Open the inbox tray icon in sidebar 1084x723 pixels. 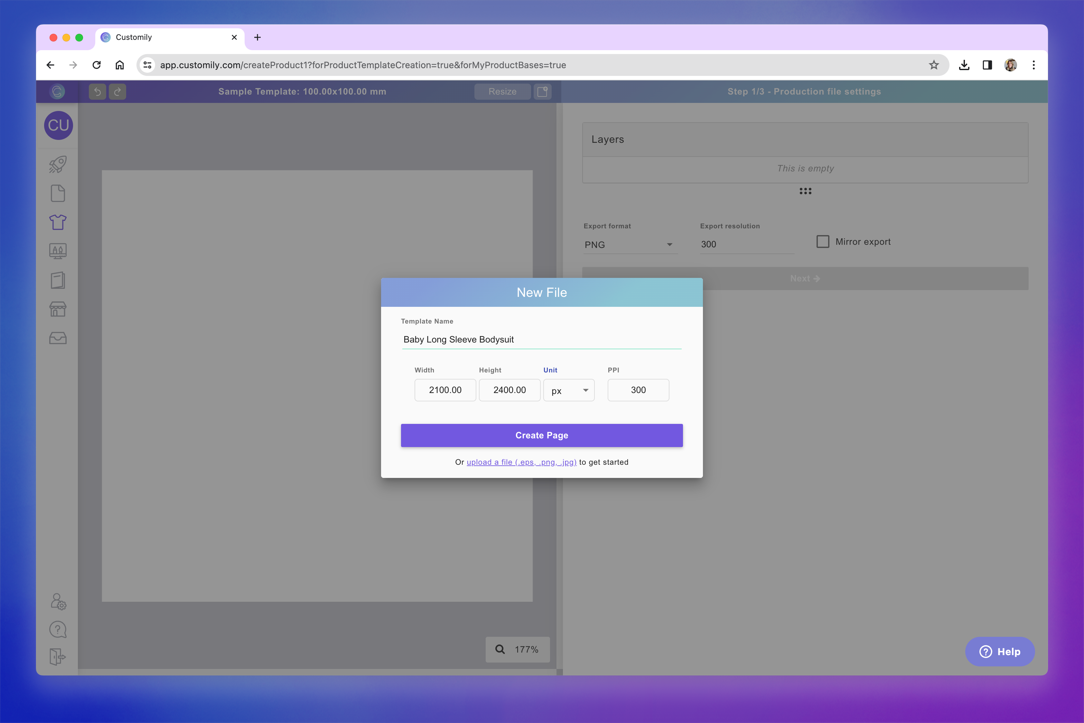pos(58,338)
